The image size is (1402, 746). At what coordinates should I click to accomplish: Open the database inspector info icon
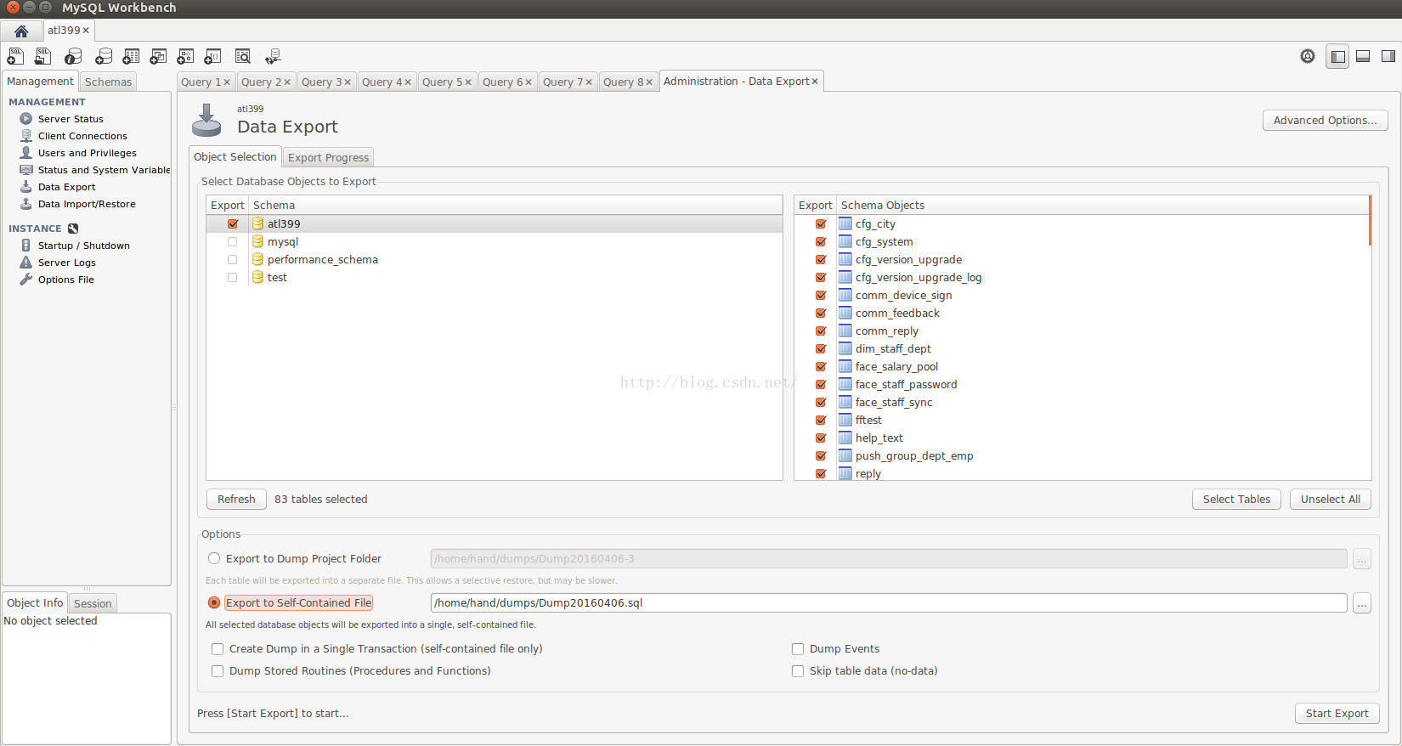point(74,57)
